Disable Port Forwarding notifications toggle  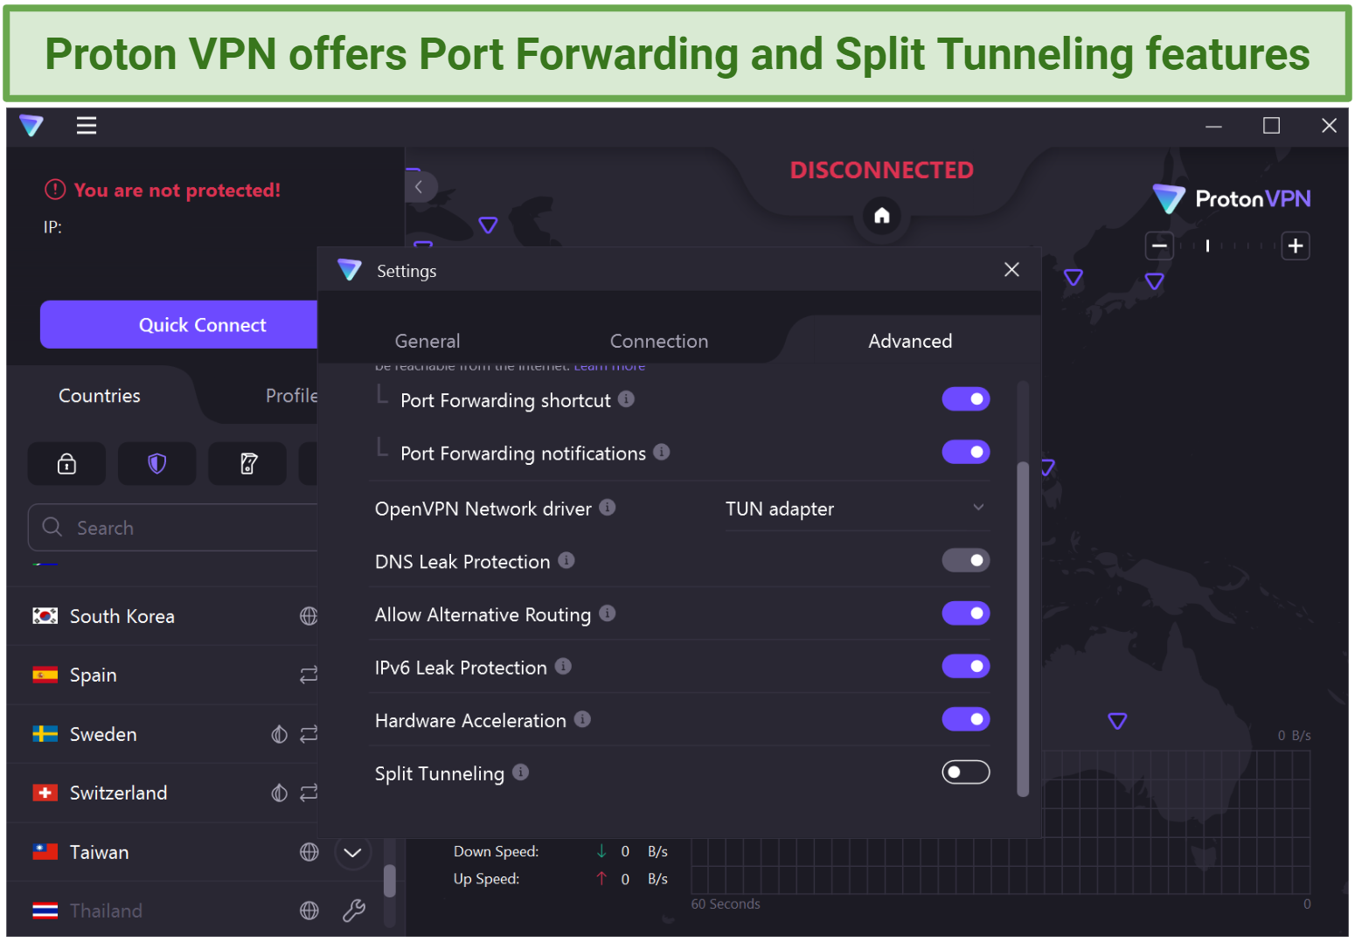point(966,452)
